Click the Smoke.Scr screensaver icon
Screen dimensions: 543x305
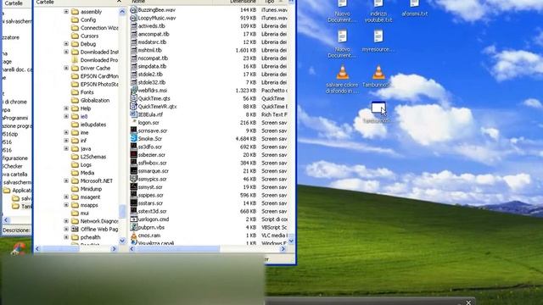(134, 139)
